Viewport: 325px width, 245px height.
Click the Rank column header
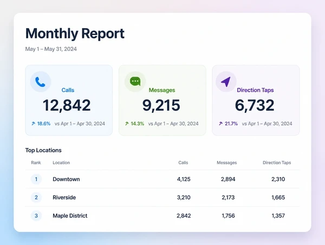[x=36, y=163]
